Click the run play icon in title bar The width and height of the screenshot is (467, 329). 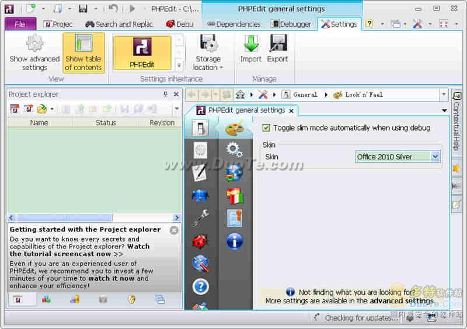[x=133, y=9]
